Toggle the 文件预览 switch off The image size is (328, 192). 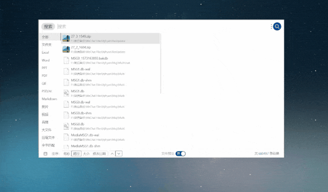(181, 154)
